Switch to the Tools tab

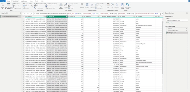37,1
